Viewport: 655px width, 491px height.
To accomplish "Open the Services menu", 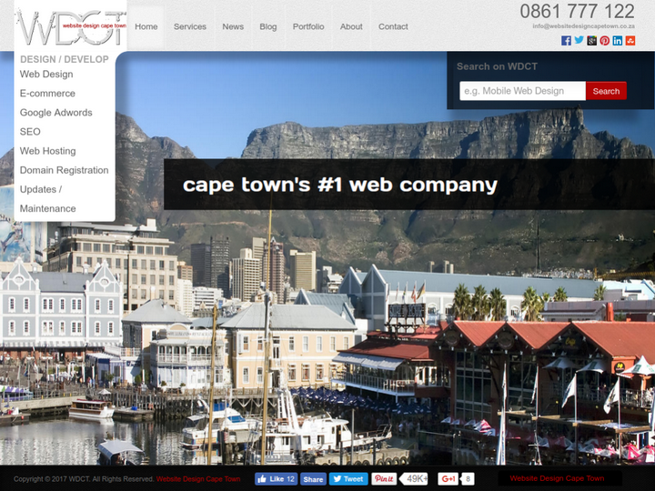I will (189, 26).
